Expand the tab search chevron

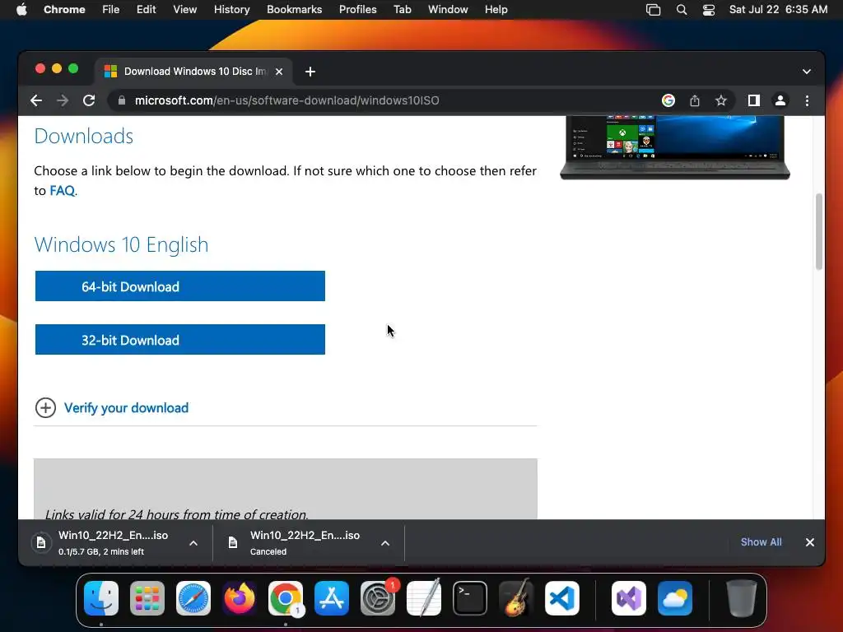pos(807,72)
